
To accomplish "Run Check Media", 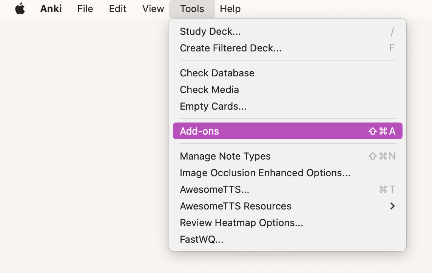I will [x=288, y=90].
